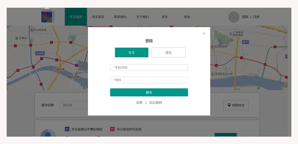This screenshot has height=144, width=298.
Task: Click the 北京路 station label on the map
Action: point(40,53)
